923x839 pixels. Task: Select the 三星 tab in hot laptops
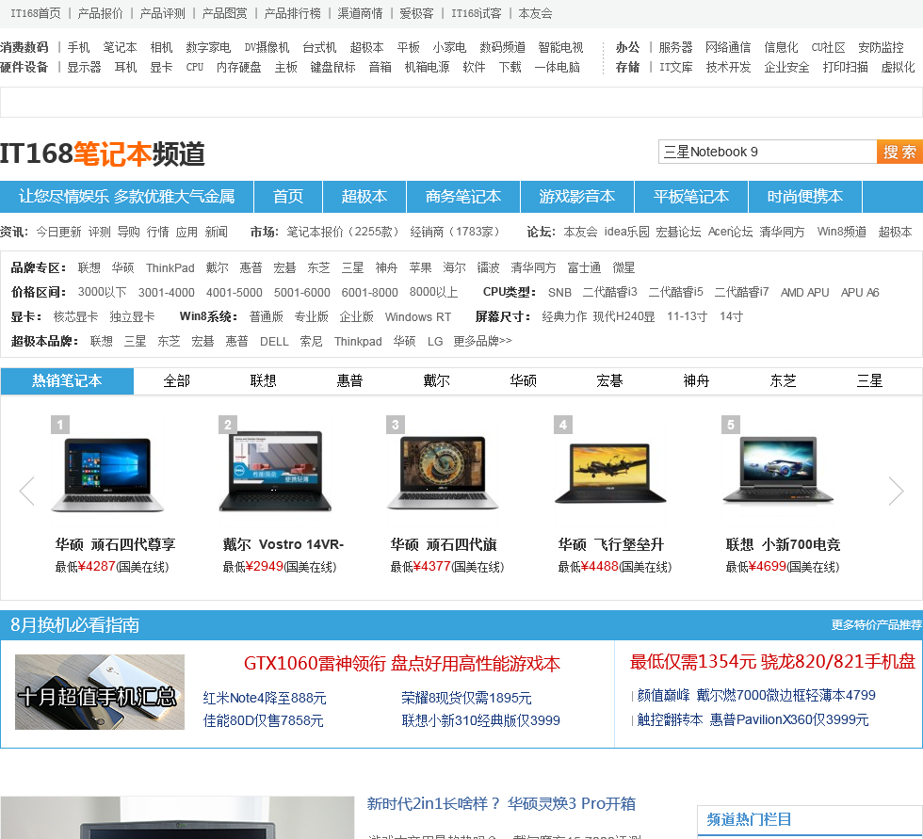tap(869, 381)
